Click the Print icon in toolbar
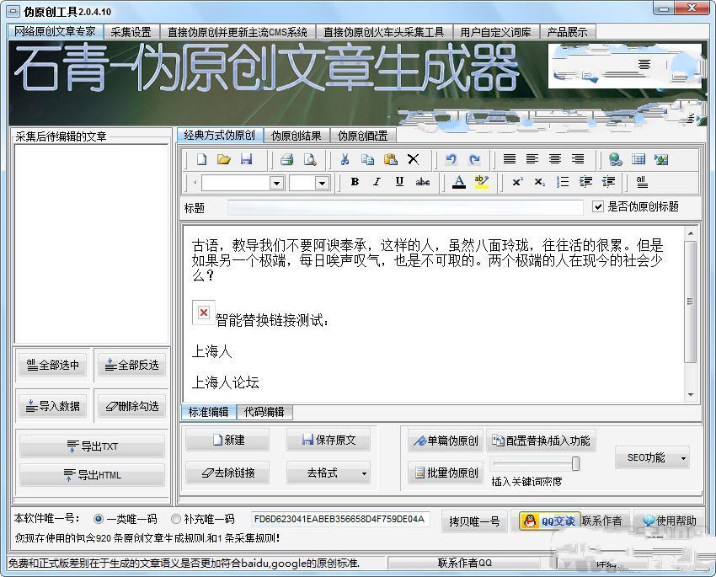Screen dimensions: 716x577 pyautogui.click(x=286, y=159)
